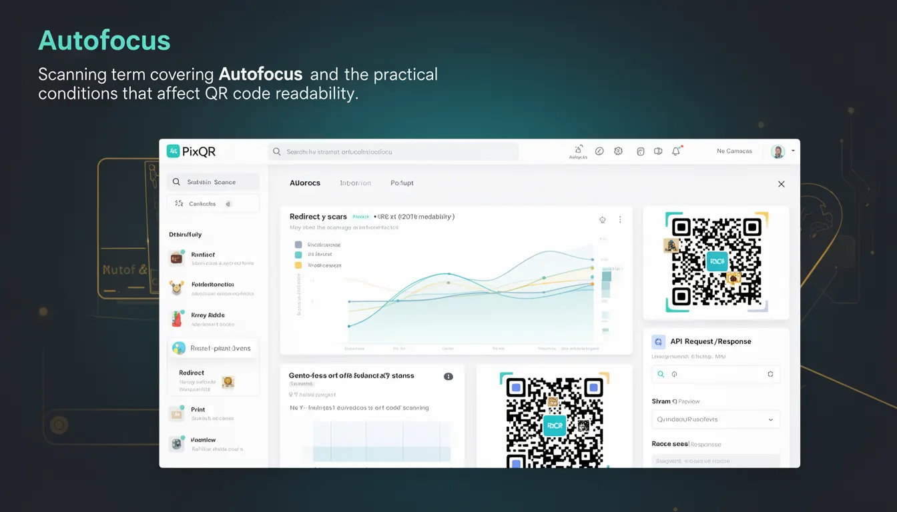The image size is (897, 512).
Task: Click the refresh icon in API search field
Action: coord(770,375)
